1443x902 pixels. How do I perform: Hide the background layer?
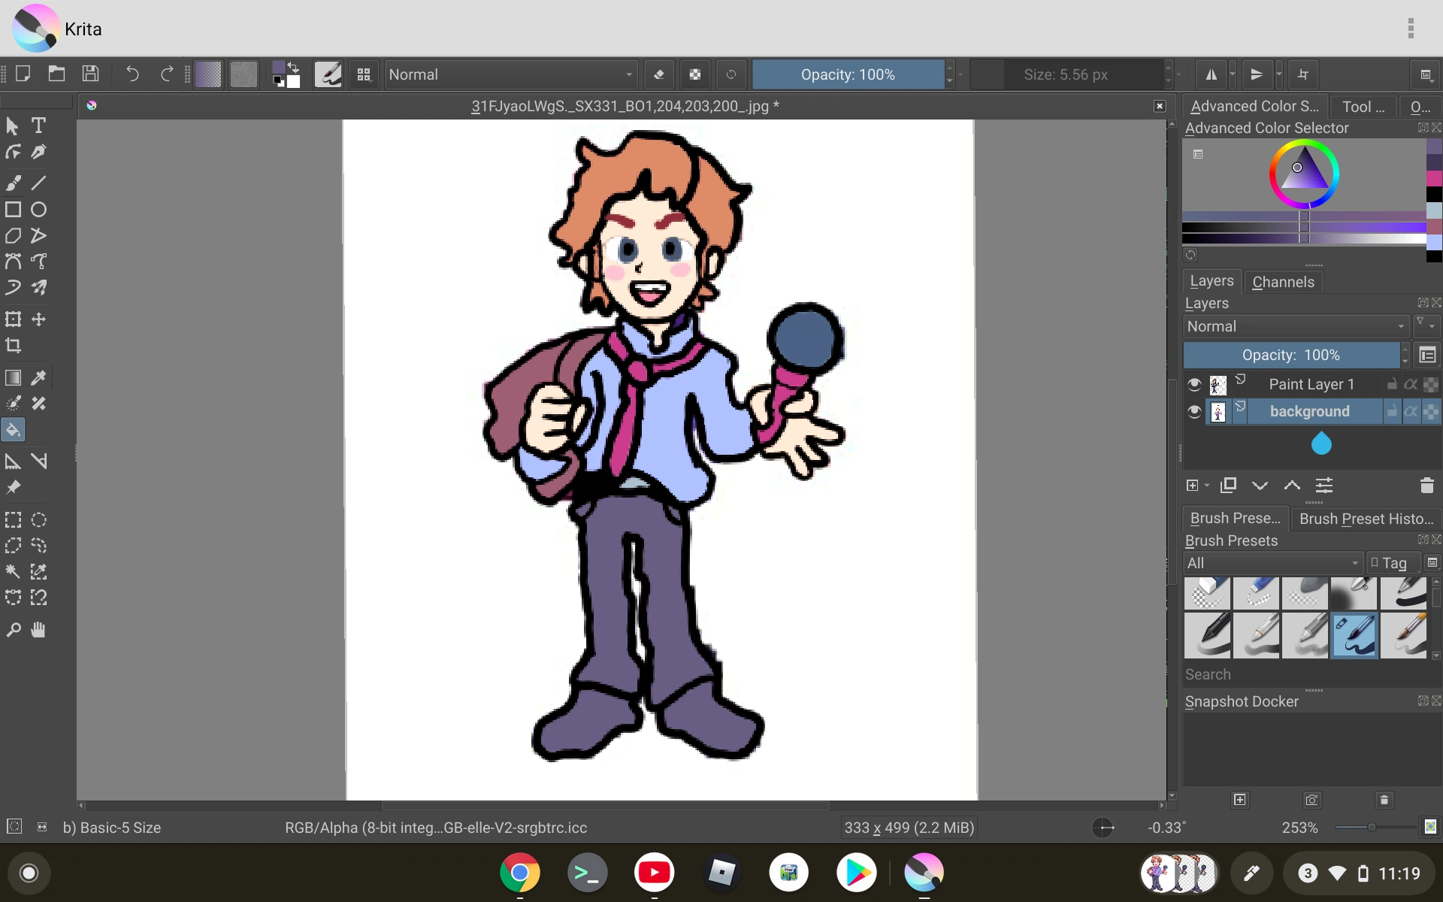[x=1194, y=411]
